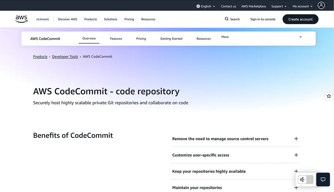Follow the Products breadcrumb link
This screenshot has width=334, height=192.
tap(40, 56)
